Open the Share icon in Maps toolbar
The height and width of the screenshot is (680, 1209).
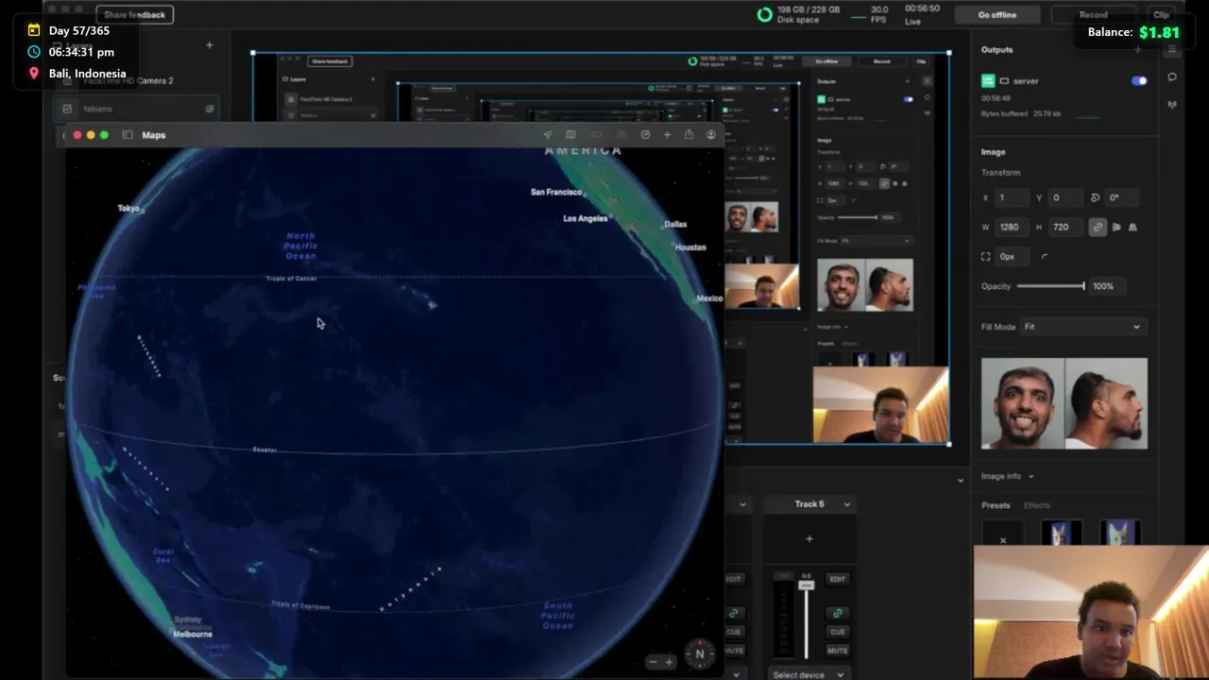coord(689,135)
